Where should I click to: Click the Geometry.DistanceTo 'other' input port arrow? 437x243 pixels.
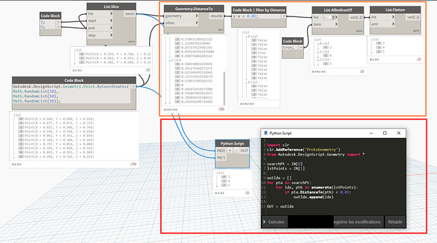pos(196,23)
